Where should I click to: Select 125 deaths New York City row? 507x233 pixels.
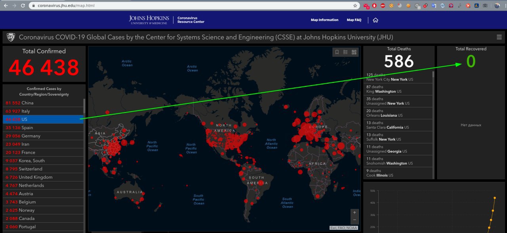pyautogui.click(x=398, y=77)
